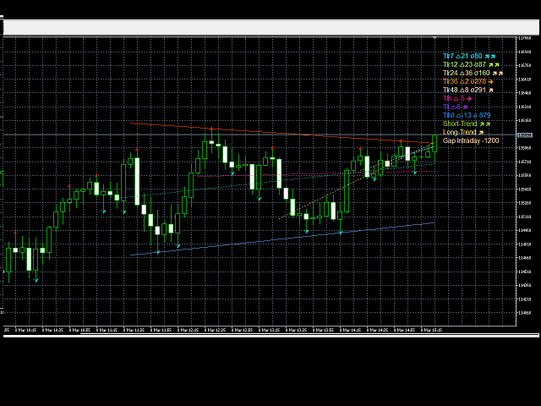The image size is (541, 406).
Task: Click the purple up-right arrow beside Tll
Action: [465, 107]
